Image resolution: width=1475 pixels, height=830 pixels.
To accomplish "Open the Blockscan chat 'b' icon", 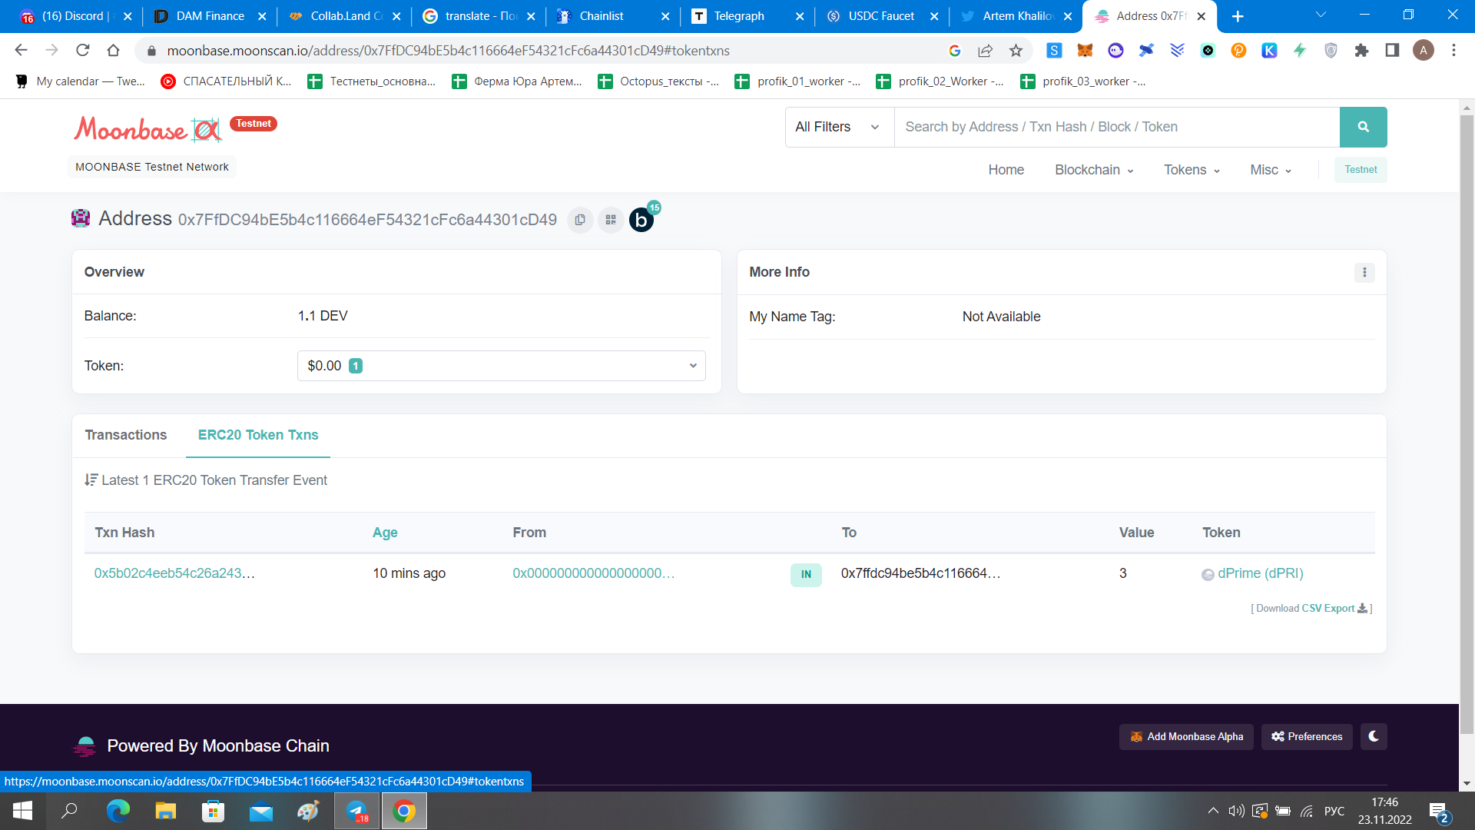I will (641, 220).
